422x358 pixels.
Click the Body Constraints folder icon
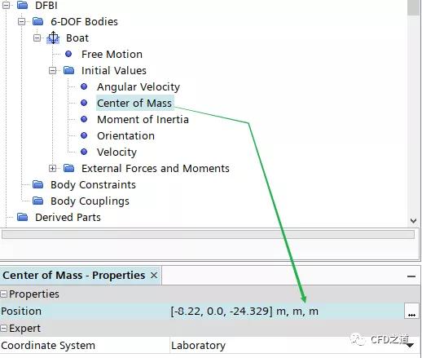37,184
